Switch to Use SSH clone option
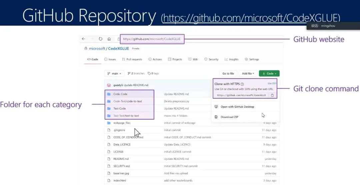Image resolution: width=360 pixels, height=185 pixels. coord(272,83)
